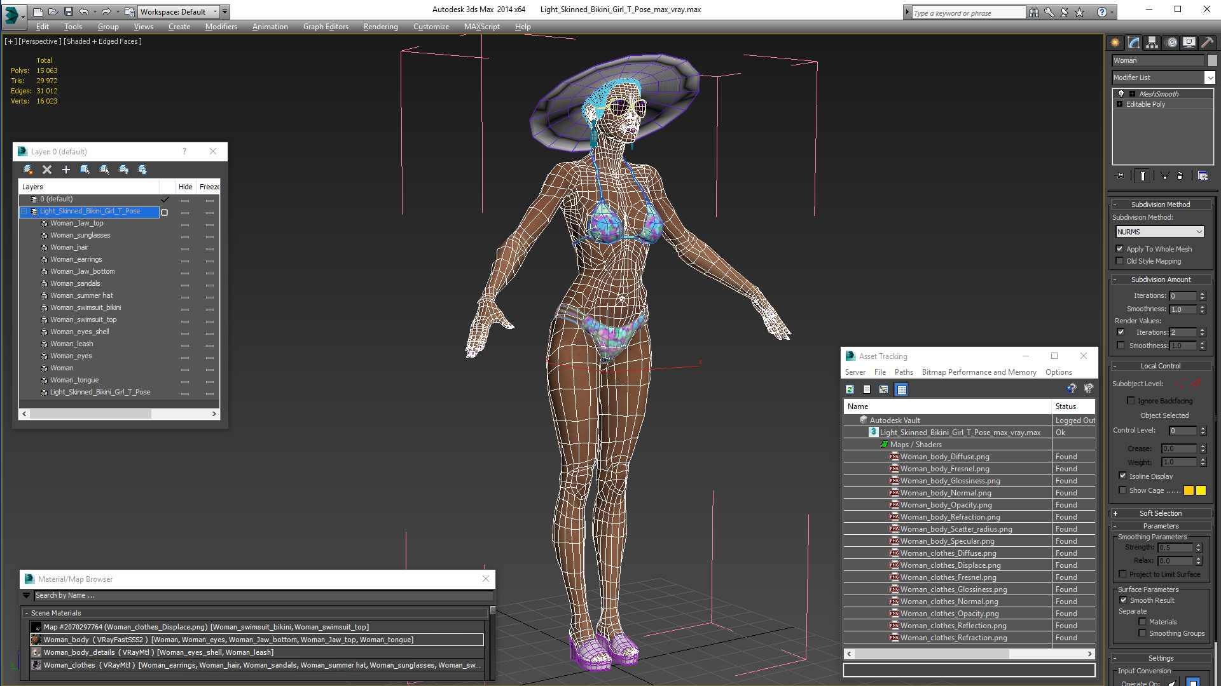Click the Parameters rollout header
Screen dimensions: 1221x686
point(1161,526)
